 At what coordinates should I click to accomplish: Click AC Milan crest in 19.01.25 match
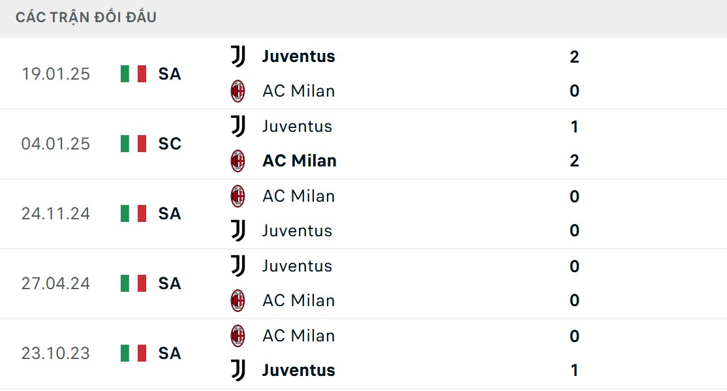pyautogui.click(x=238, y=91)
